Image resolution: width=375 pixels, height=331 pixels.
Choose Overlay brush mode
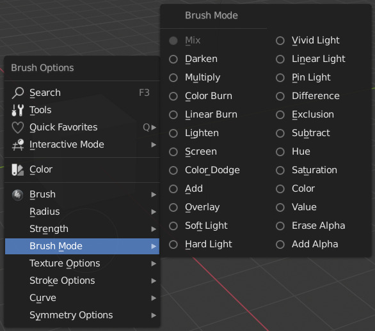pyautogui.click(x=214, y=207)
